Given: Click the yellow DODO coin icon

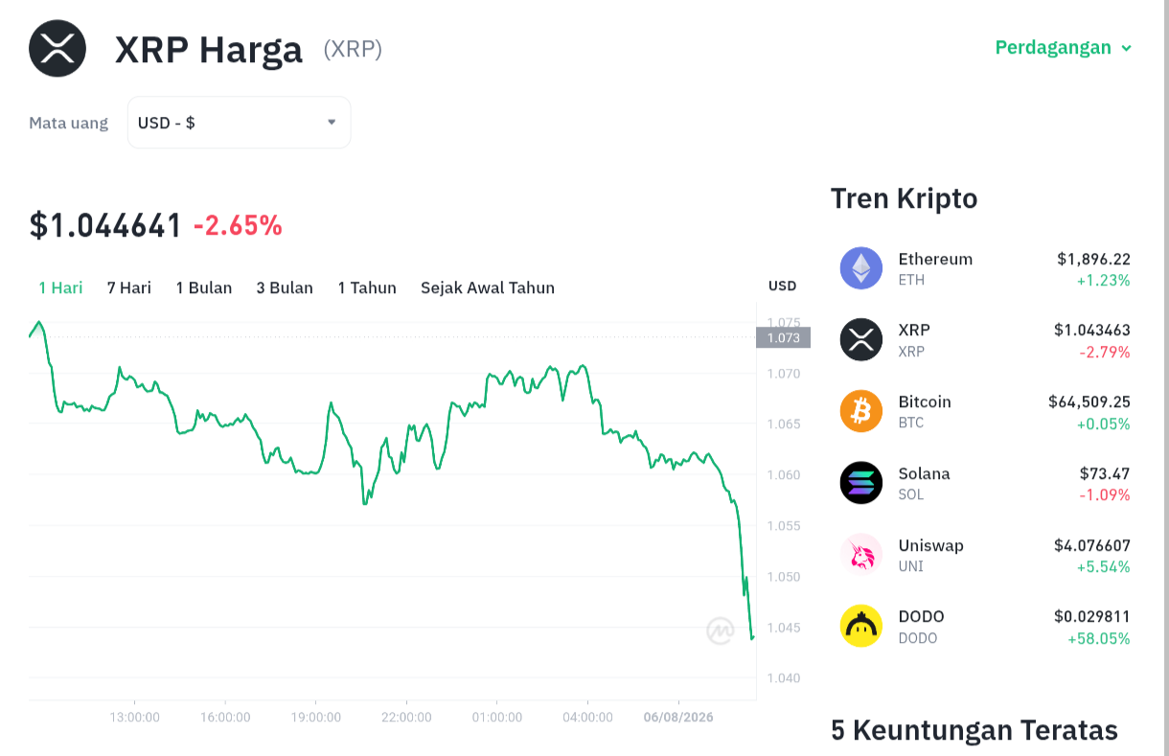Looking at the screenshot, I should tap(861, 626).
